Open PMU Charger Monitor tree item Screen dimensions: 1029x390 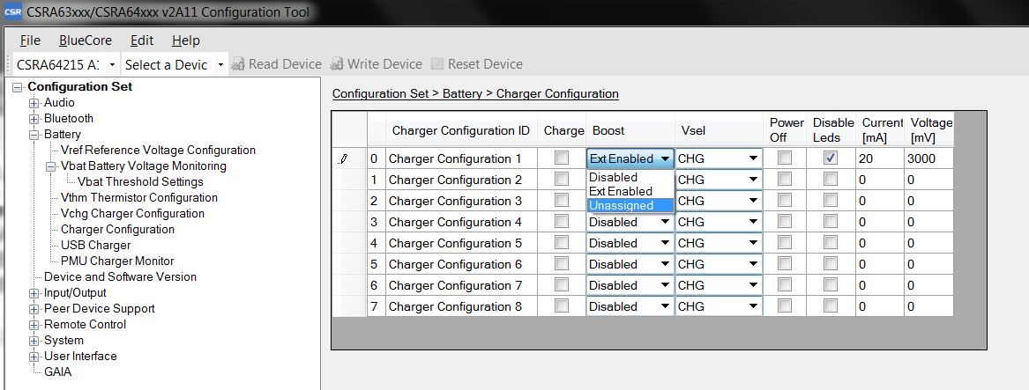(117, 261)
